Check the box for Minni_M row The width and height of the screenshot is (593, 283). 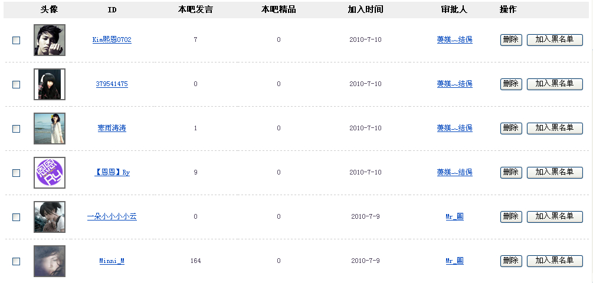(17, 262)
